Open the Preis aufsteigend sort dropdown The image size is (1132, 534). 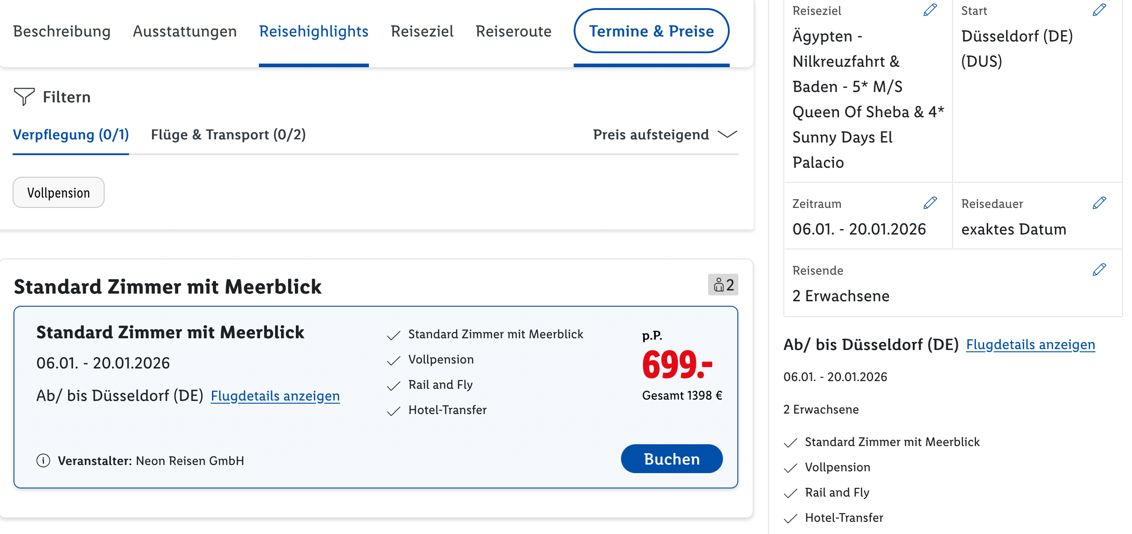[x=665, y=134]
